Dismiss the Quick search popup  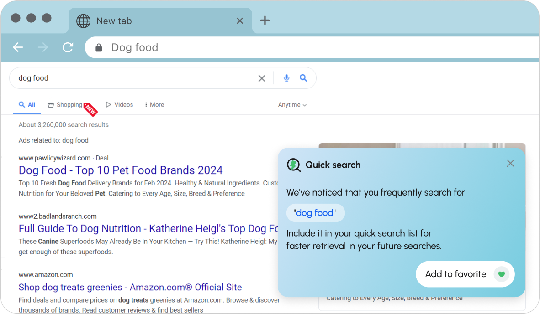(x=510, y=163)
